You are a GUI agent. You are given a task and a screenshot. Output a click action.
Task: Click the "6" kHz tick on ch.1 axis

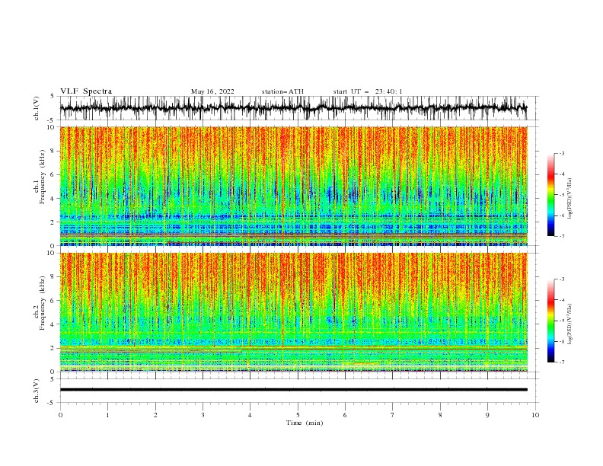coord(53,174)
